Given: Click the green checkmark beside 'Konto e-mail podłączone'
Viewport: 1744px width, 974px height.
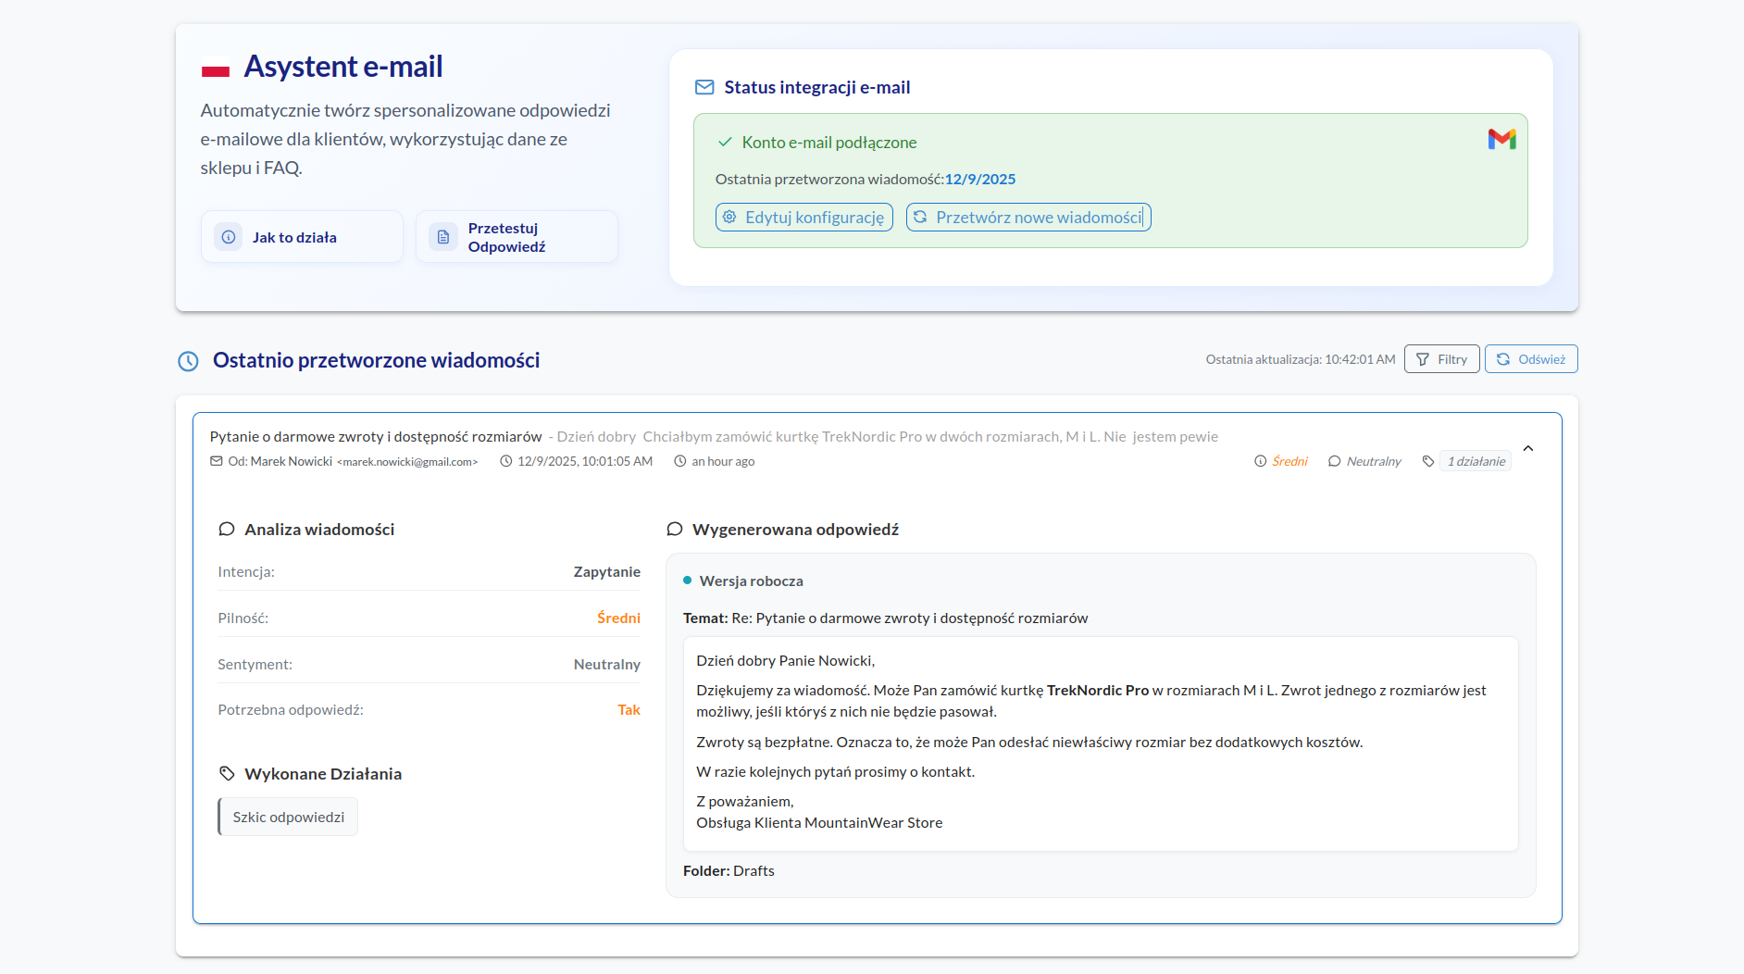Looking at the screenshot, I should point(724,142).
